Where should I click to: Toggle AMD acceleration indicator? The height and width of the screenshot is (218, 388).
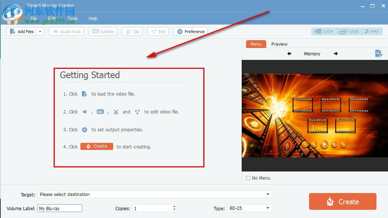click(x=372, y=31)
